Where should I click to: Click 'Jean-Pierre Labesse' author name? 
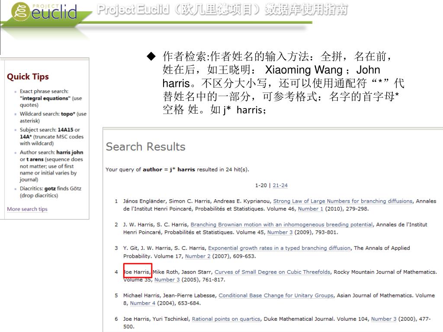tap(189, 295)
